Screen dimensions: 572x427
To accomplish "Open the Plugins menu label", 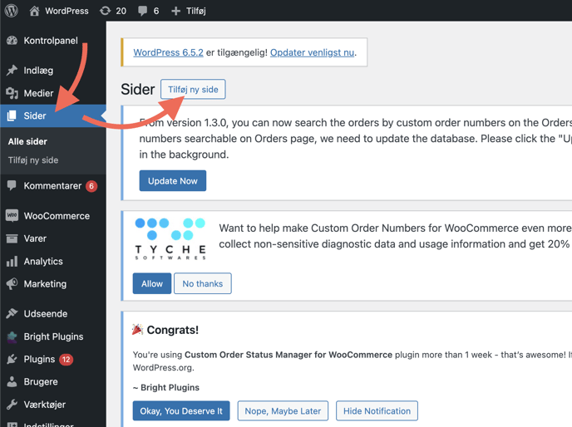I will [x=39, y=360].
